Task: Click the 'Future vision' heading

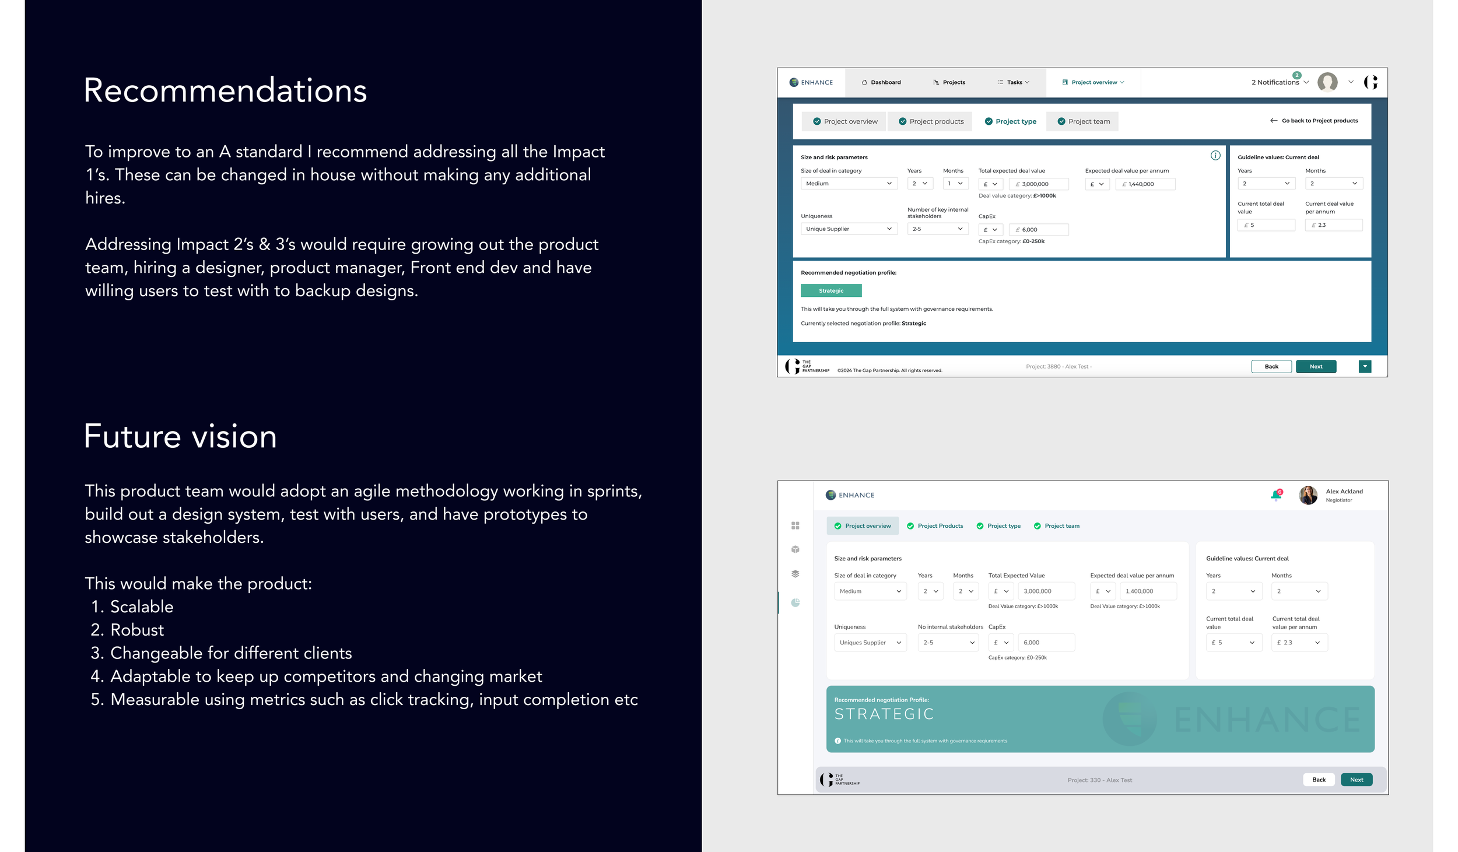Action: 180,436
